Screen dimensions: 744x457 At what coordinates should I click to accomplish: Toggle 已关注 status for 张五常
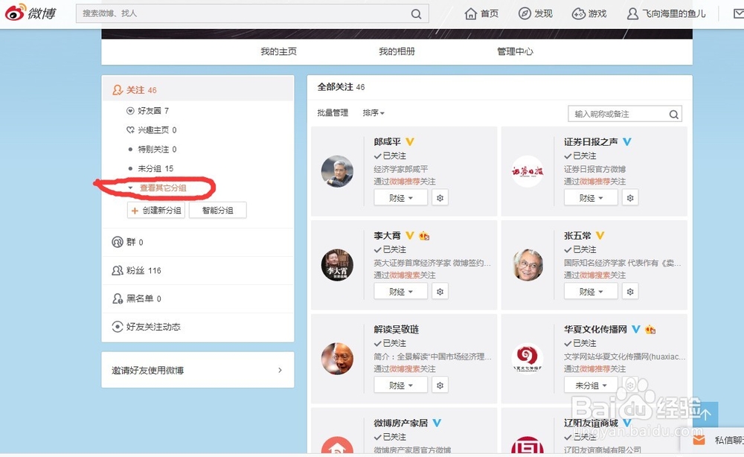[x=580, y=249]
